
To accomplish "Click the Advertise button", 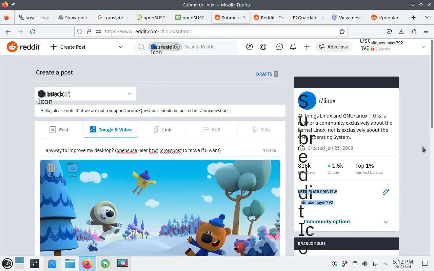I will pyautogui.click(x=333, y=47).
